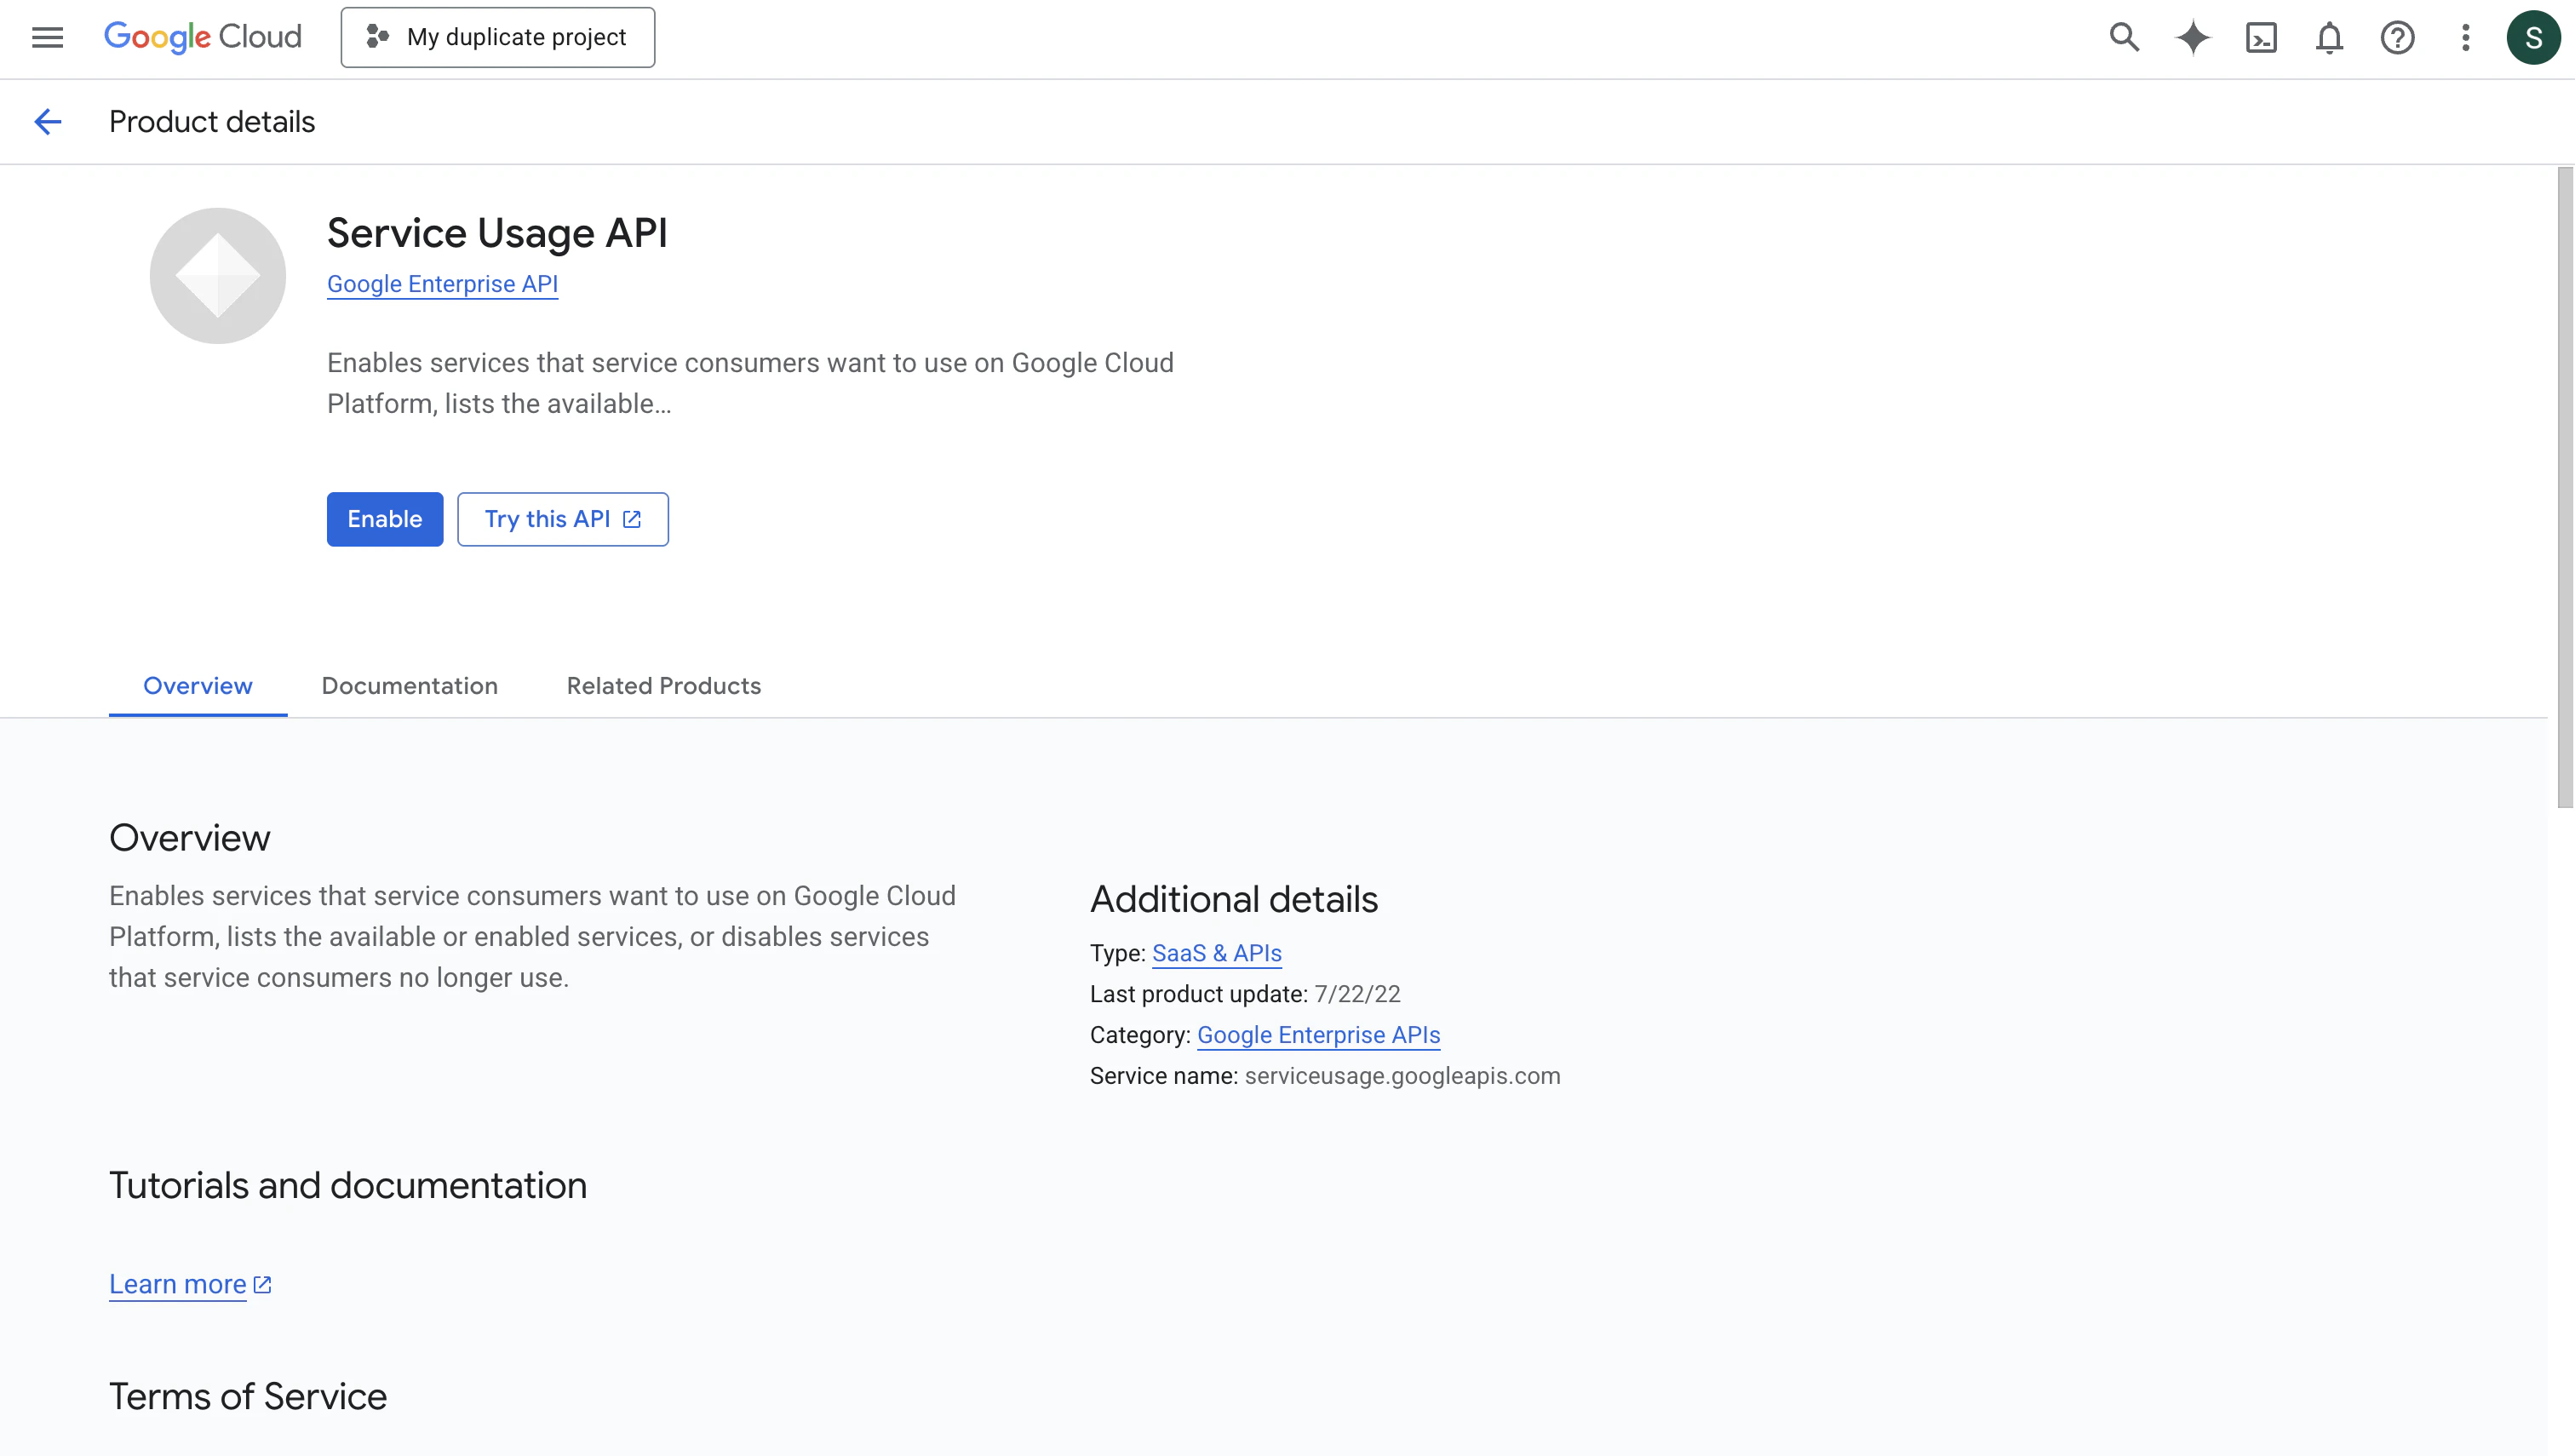The height and width of the screenshot is (1456, 2575).
Task: Open the SaaS & APIs type link
Action: click(1217, 953)
